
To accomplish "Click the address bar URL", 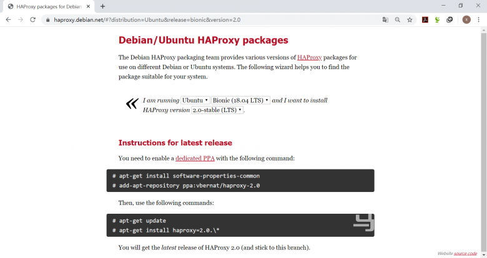I will [x=147, y=20].
